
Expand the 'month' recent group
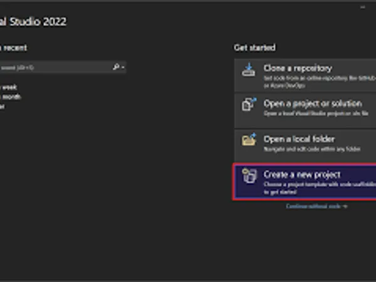point(11,97)
